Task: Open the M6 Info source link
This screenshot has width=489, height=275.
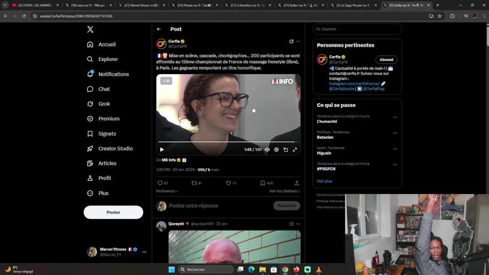Action: click(x=168, y=160)
